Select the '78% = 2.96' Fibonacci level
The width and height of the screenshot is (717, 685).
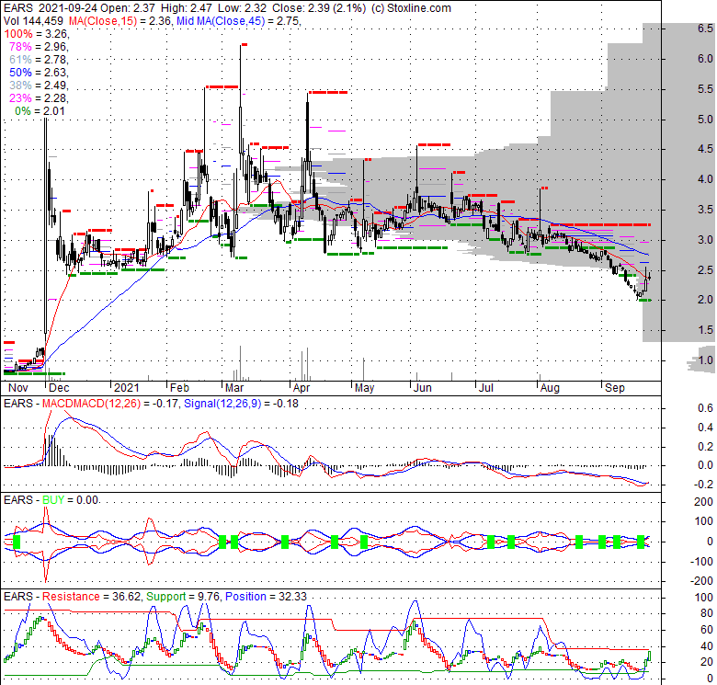pos(39,47)
